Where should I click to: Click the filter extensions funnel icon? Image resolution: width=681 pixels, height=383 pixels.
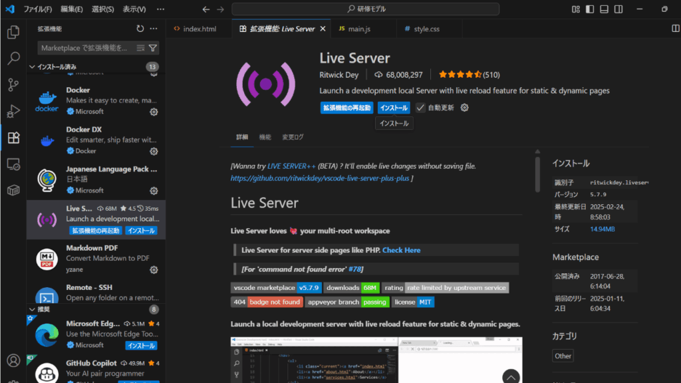coord(153,48)
